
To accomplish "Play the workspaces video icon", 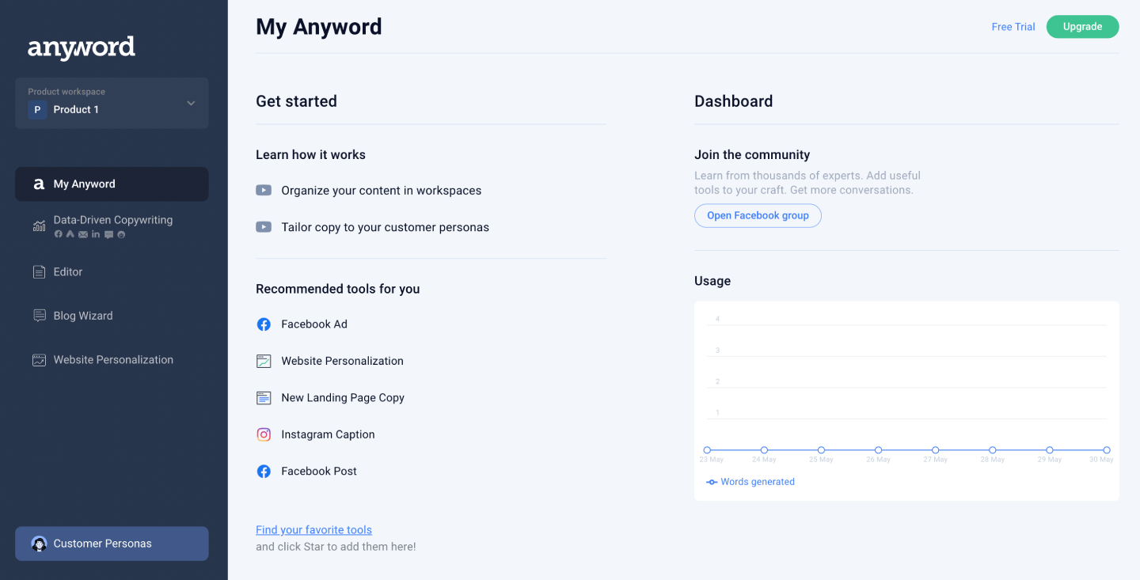I will coord(264,191).
